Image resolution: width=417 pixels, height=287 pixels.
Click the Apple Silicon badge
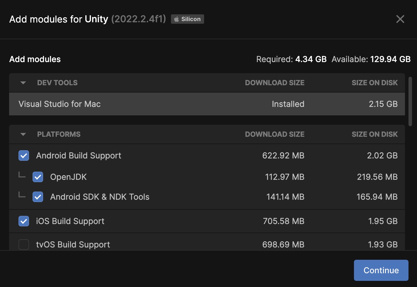click(x=187, y=19)
